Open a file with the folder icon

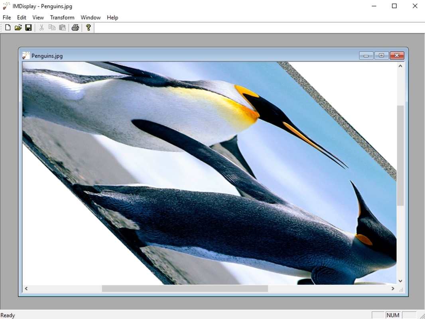18,28
